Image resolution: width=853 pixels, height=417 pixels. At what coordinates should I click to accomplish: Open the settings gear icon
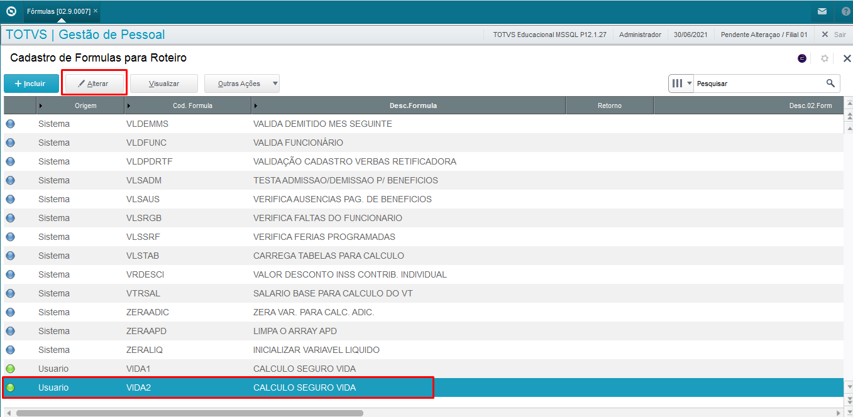point(825,58)
